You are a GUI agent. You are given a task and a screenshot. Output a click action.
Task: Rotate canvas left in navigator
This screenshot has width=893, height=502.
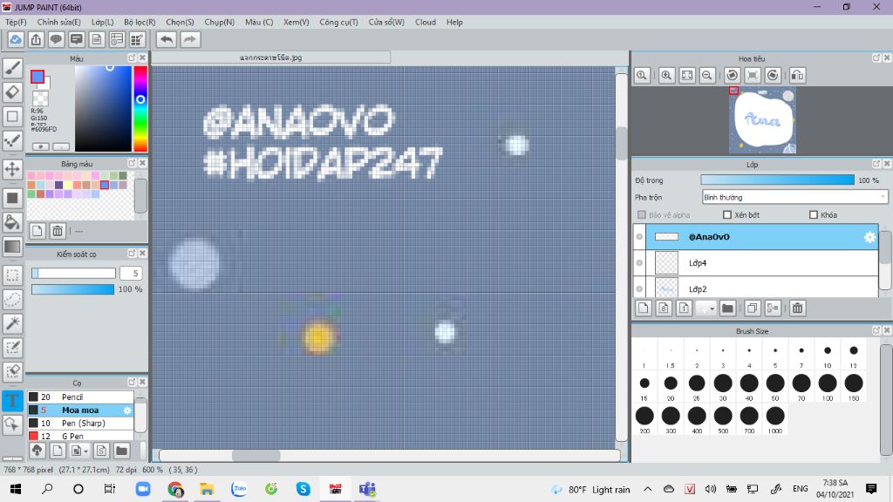[733, 75]
